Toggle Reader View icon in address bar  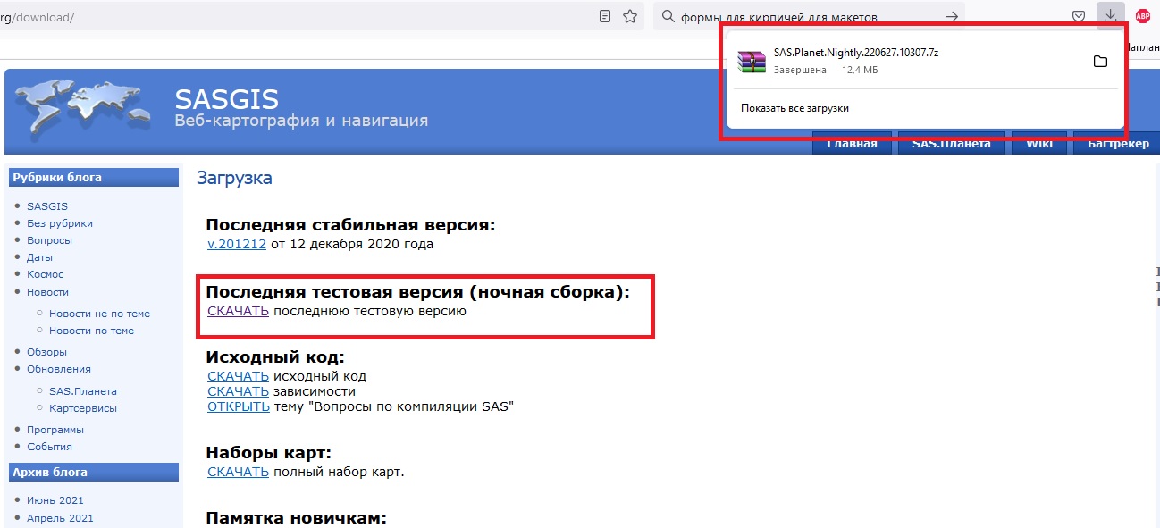605,16
